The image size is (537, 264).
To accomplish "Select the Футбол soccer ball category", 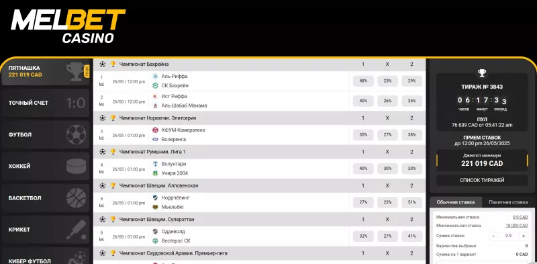I will (x=46, y=135).
